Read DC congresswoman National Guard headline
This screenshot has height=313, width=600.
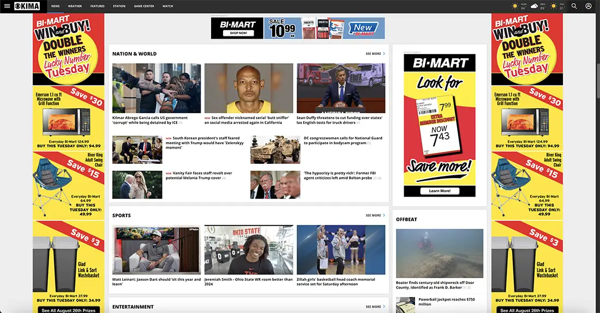(x=343, y=140)
